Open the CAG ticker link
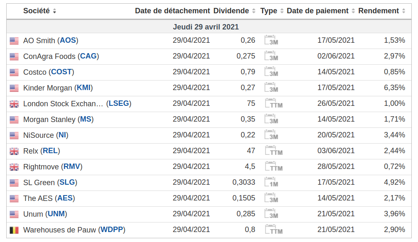418x242 pixels. pos(88,56)
